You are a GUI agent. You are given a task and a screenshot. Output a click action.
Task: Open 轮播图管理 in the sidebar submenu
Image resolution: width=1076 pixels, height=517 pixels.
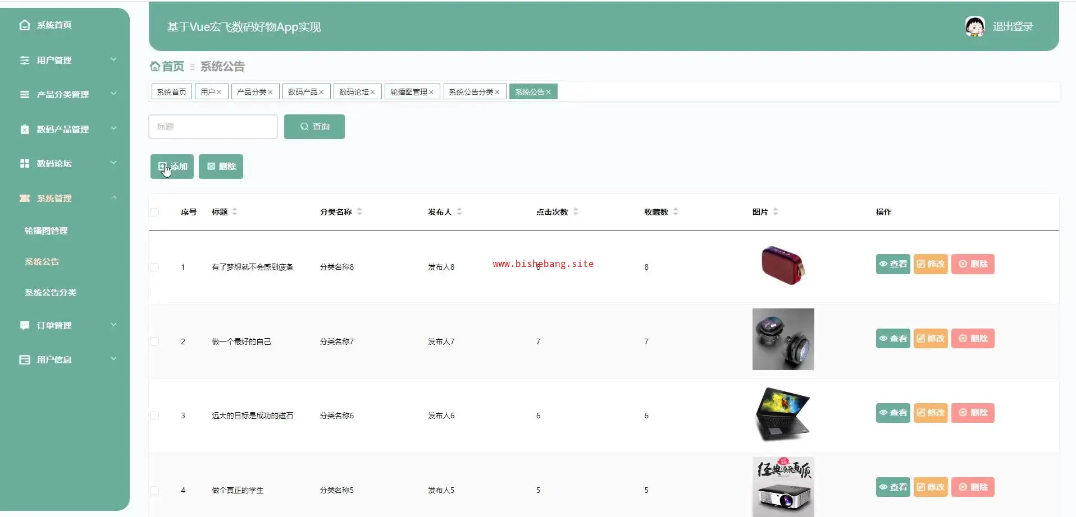(x=46, y=231)
